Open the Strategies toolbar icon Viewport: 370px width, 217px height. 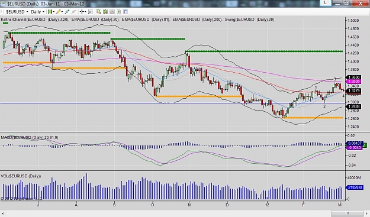[x=112, y=12]
